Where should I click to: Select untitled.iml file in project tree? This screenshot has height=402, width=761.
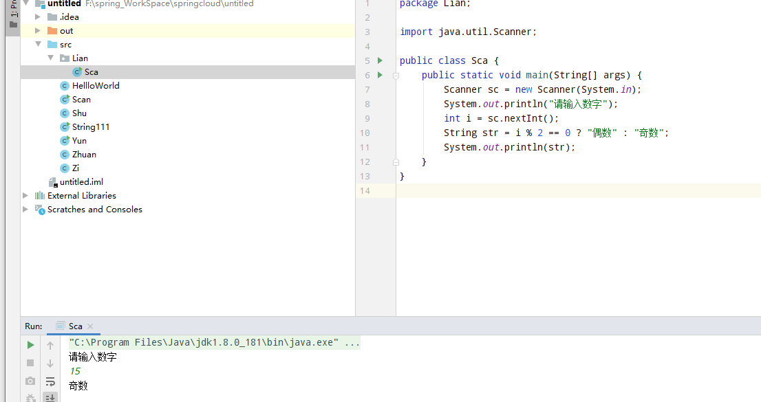81,182
